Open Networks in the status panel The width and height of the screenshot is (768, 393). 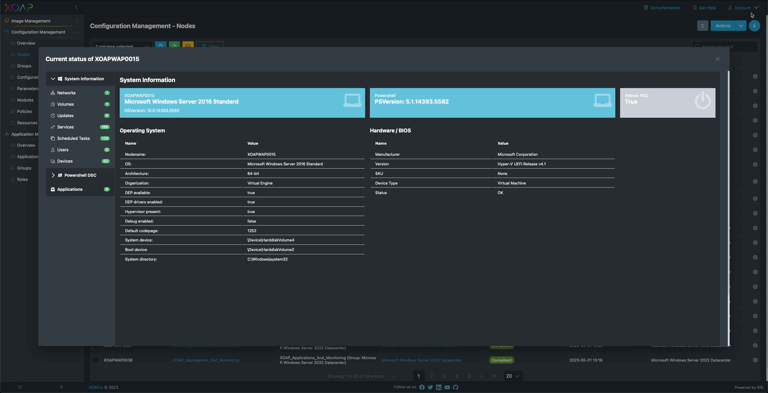[x=80, y=93]
